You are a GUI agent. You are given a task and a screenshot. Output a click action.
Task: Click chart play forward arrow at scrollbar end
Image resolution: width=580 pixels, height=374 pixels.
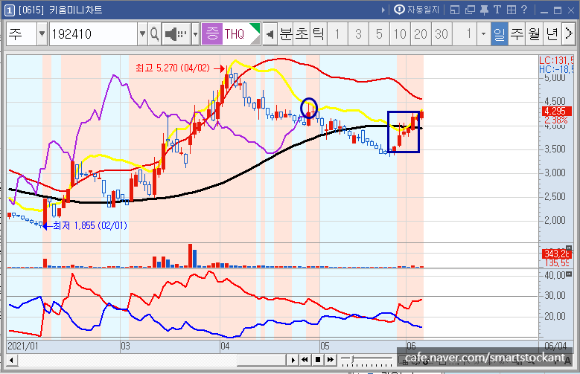click(293, 359)
